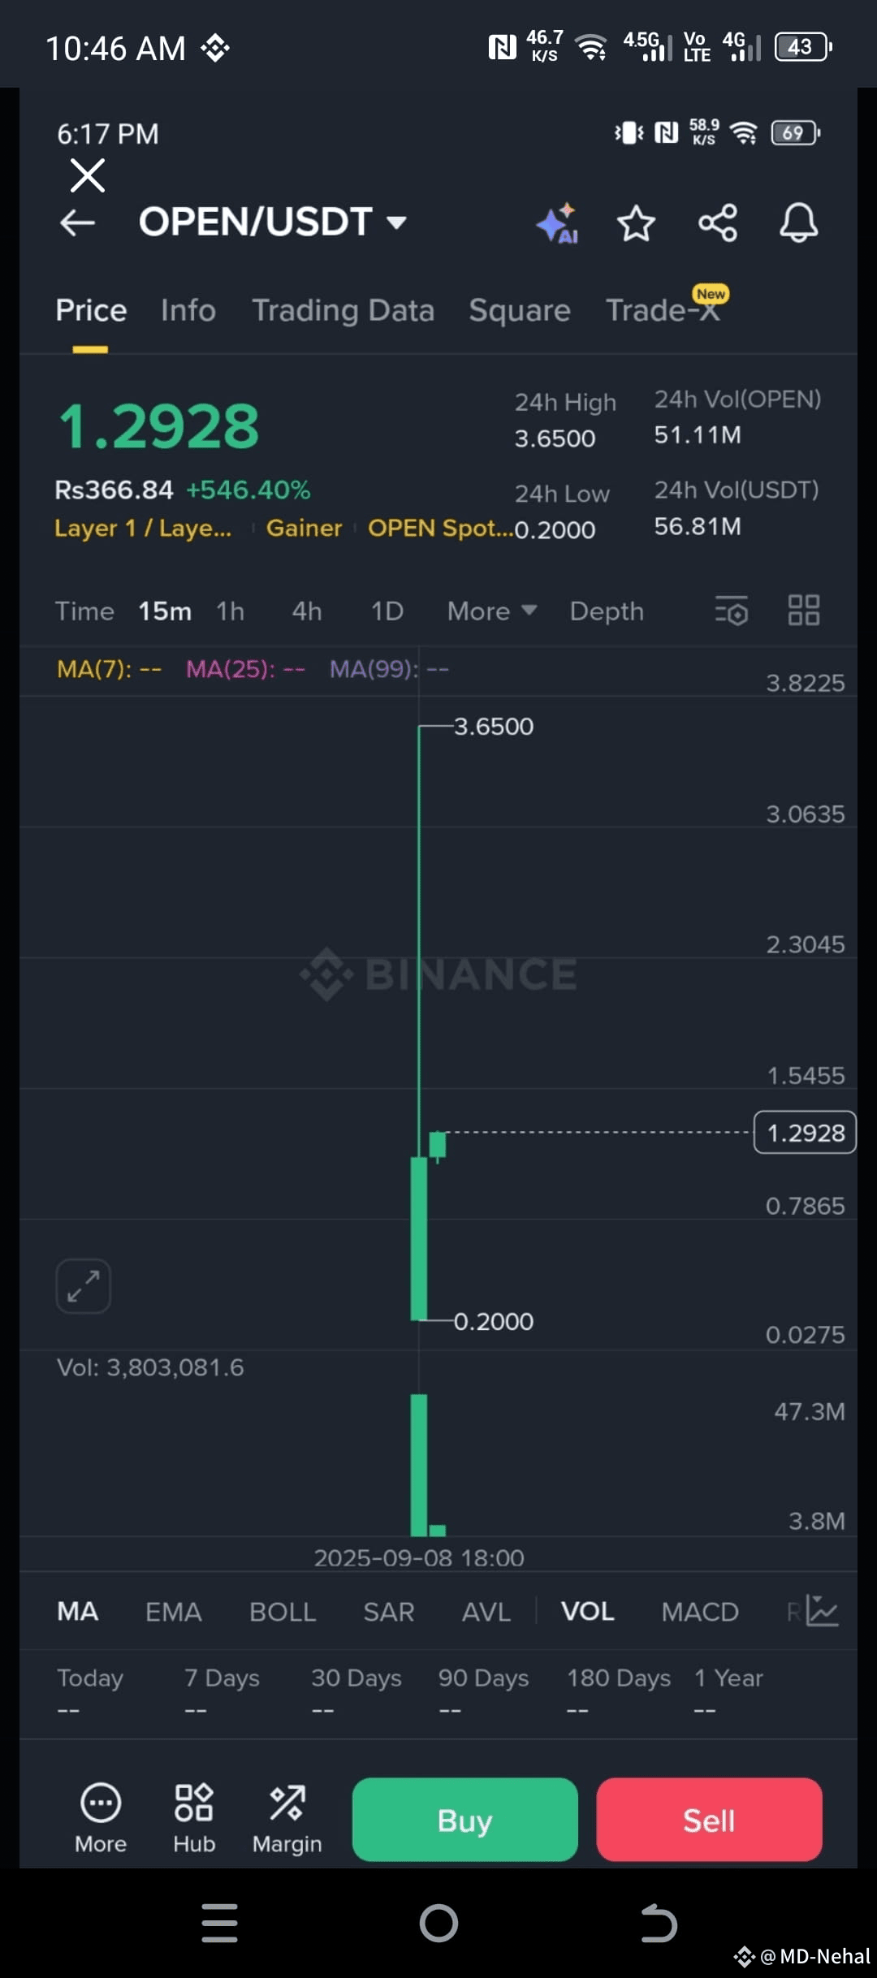Tap the AI sparkle assistant icon
Image resolution: width=877 pixels, height=1978 pixels.
coord(557,223)
